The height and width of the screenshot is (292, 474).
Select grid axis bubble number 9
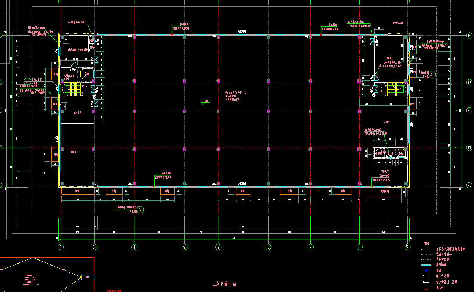point(407,247)
